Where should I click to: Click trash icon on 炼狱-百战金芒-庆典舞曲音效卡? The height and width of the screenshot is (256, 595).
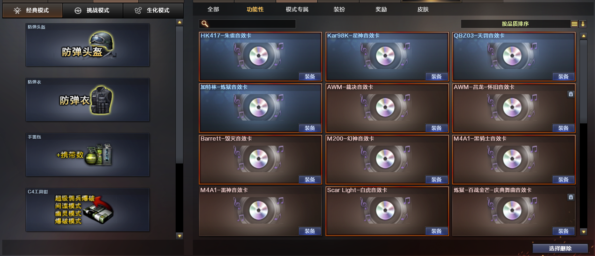[x=571, y=197]
